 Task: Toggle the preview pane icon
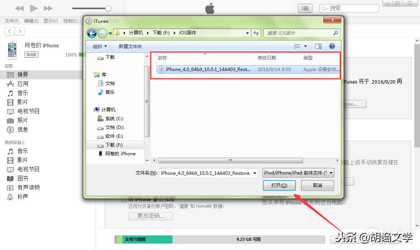318,46
